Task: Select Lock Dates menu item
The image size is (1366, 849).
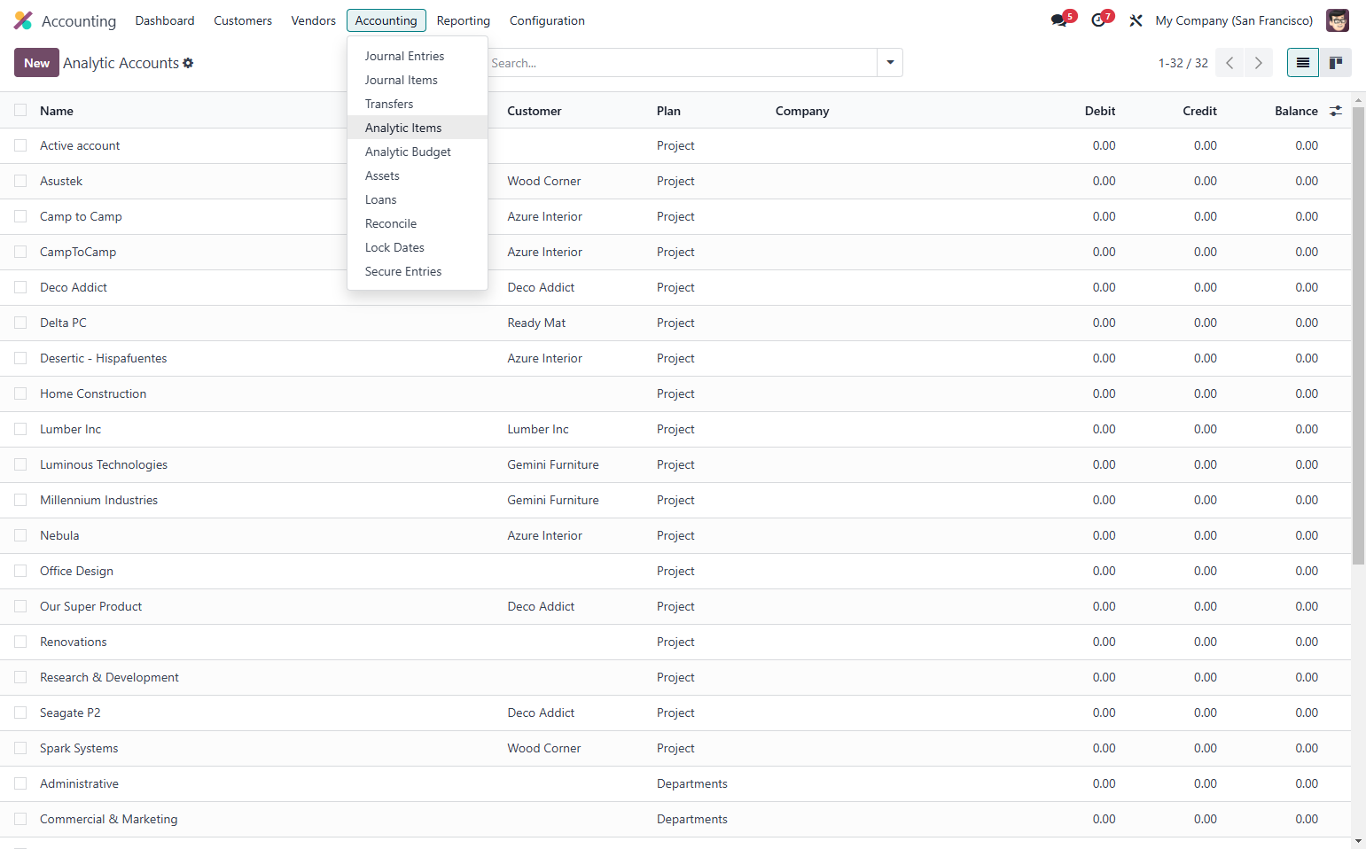Action: (x=418, y=247)
